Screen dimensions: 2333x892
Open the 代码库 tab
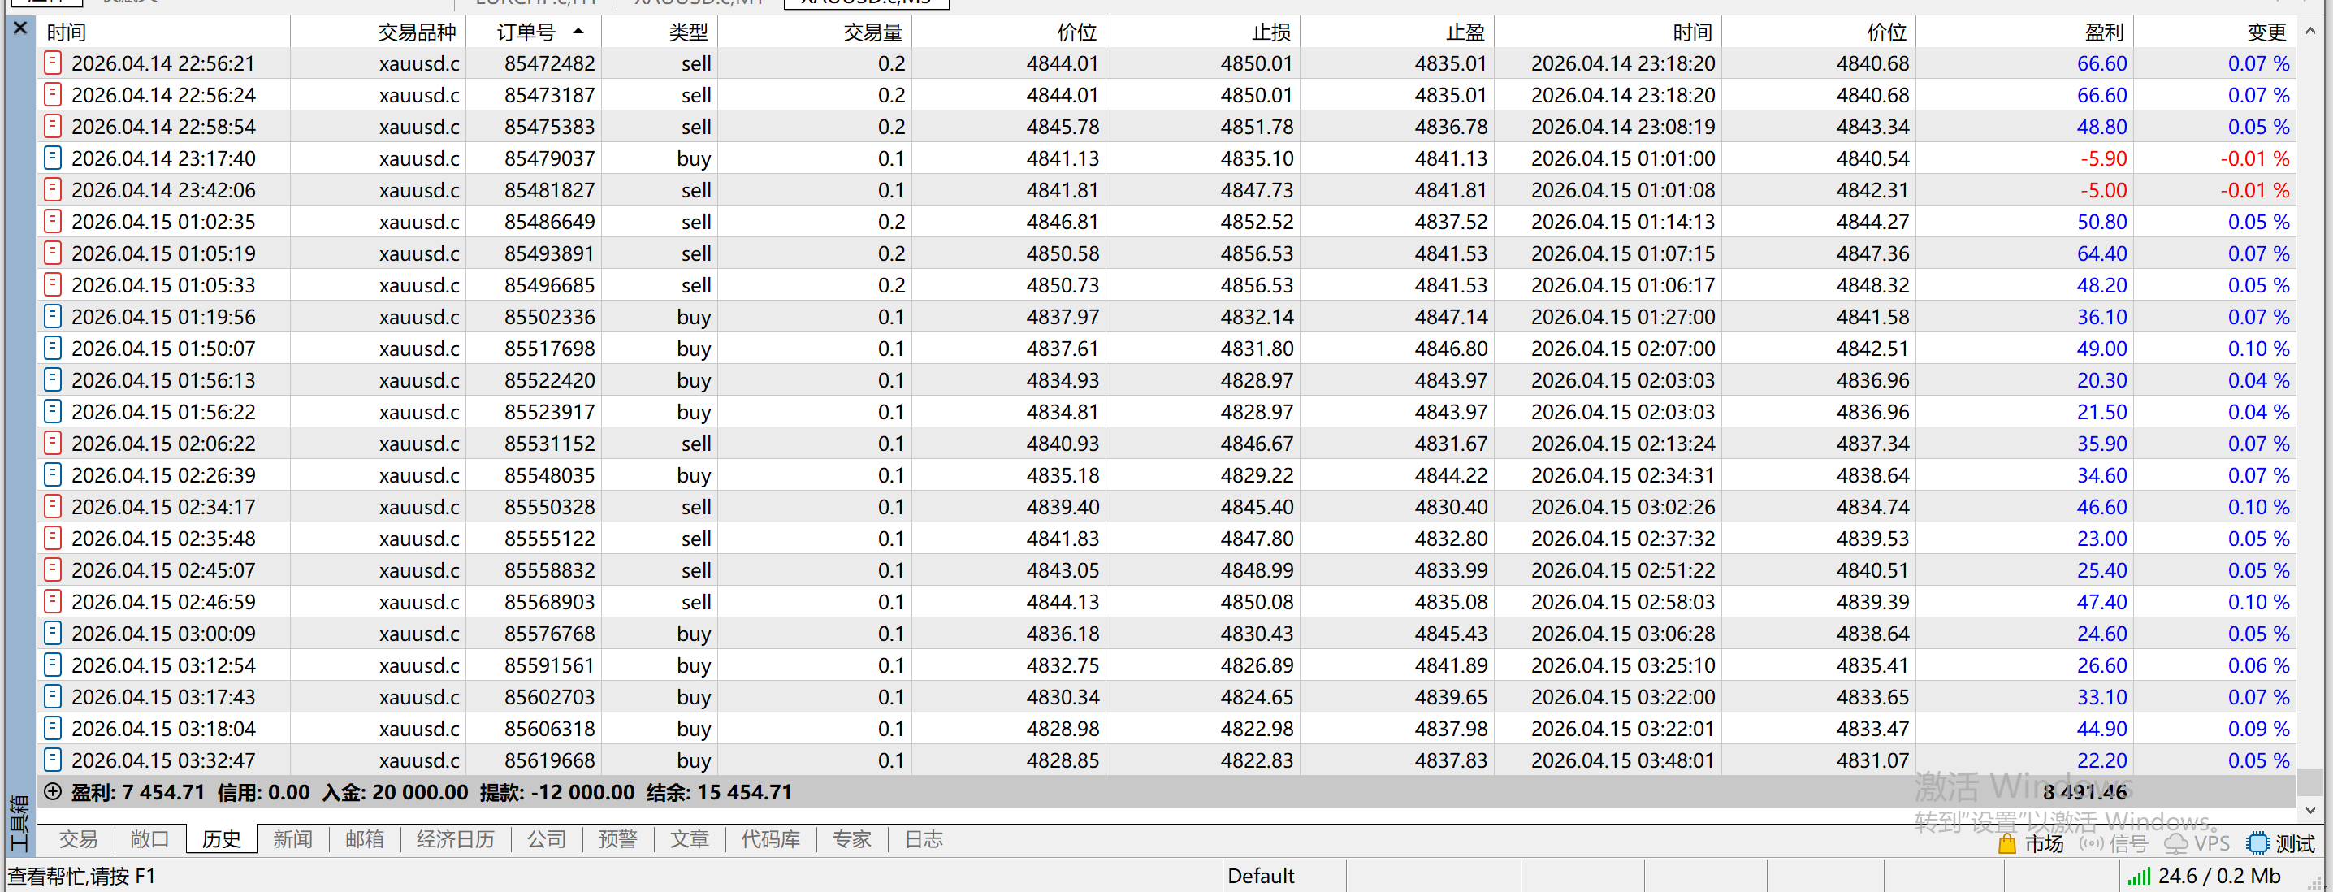[771, 839]
